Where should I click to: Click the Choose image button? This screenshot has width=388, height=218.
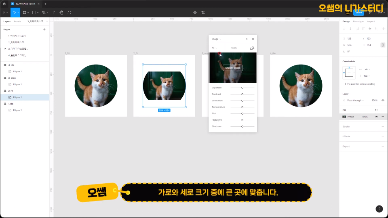coord(233,68)
